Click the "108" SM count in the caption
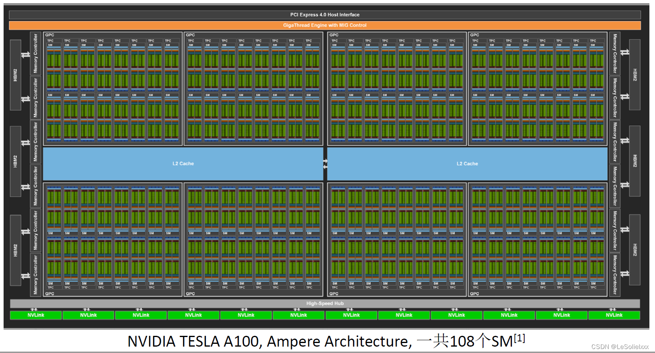The height and width of the screenshot is (353, 655). 462,341
